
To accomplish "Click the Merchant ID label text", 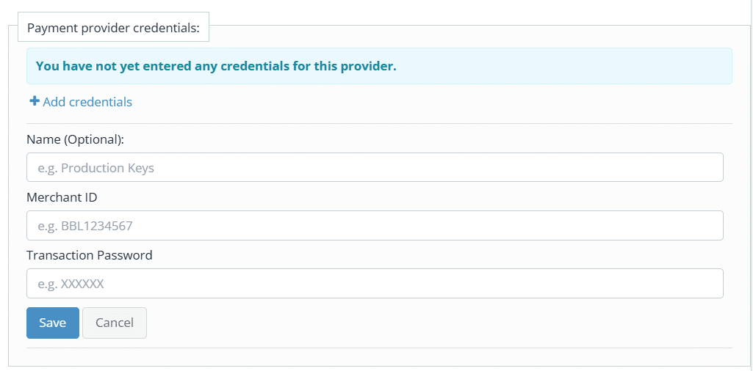I will click(x=62, y=197).
